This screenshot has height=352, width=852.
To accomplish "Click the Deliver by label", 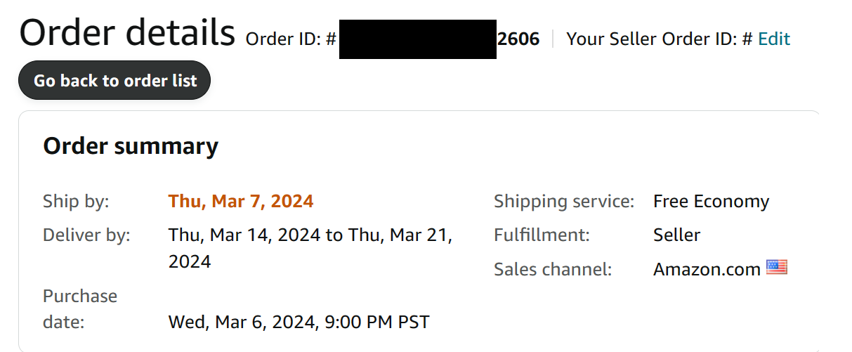I will tap(86, 235).
